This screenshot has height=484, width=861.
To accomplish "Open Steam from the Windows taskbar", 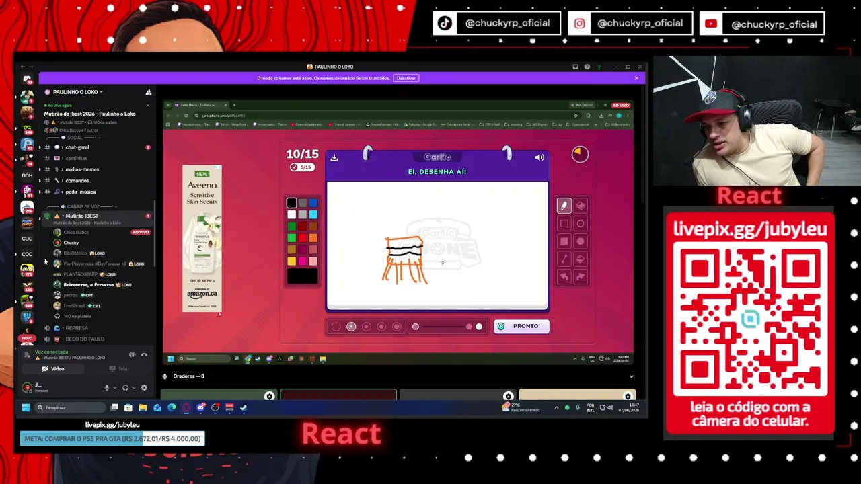I will [x=244, y=407].
